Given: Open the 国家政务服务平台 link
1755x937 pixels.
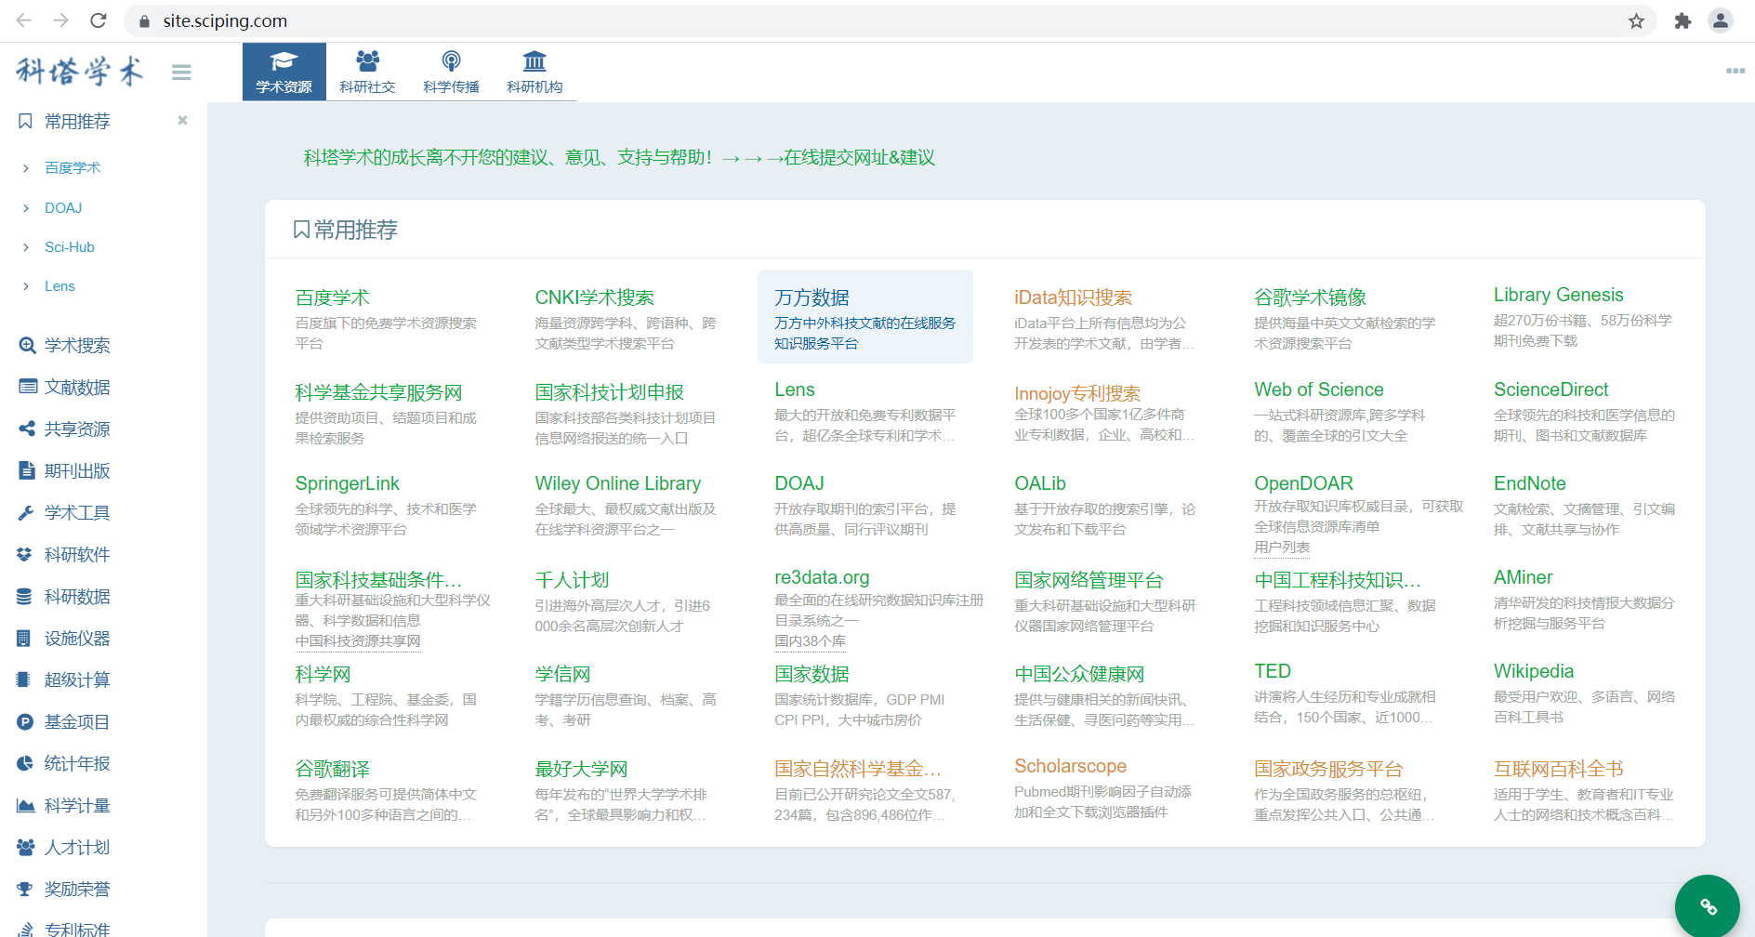Looking at the screenshot, I should (x=1328, y=769).
